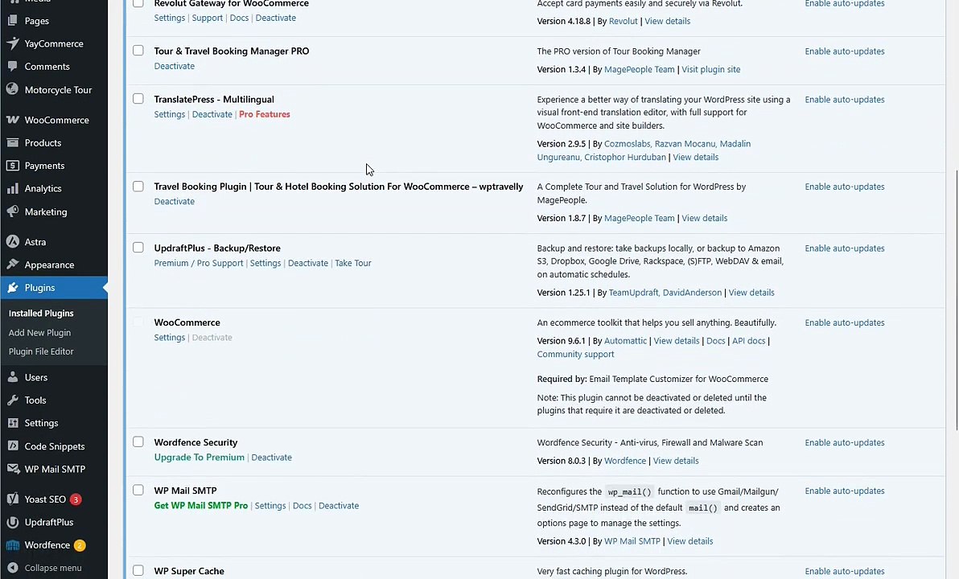
Task: Click the Motorcycle Tour sidebar icon
Action: tap(12, 89)
